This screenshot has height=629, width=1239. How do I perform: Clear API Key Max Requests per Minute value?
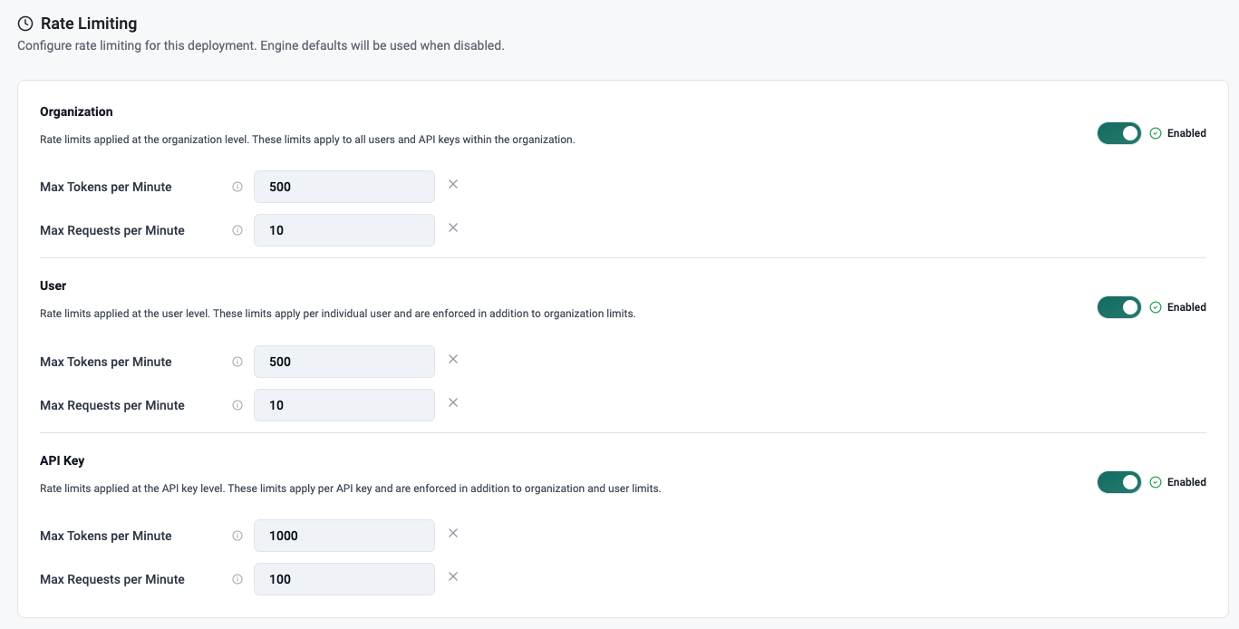[x=453, y=576]
